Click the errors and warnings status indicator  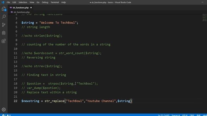click(6, 115)
